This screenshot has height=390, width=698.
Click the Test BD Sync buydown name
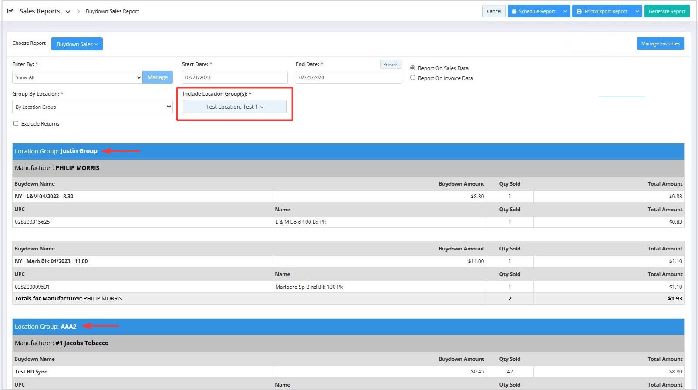[x=31, y=372]
